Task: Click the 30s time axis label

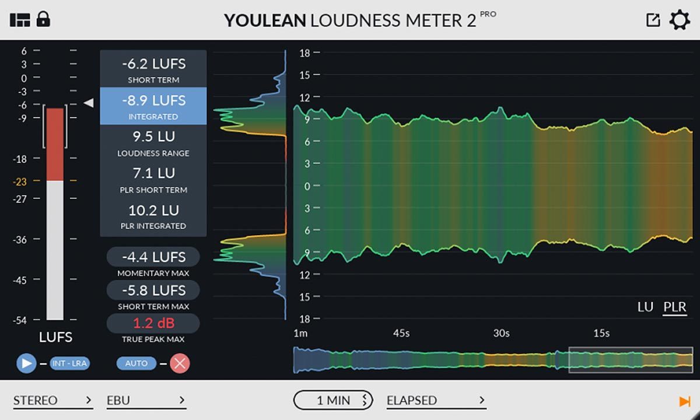Action: pyautogui.click(x=501, y=334)
